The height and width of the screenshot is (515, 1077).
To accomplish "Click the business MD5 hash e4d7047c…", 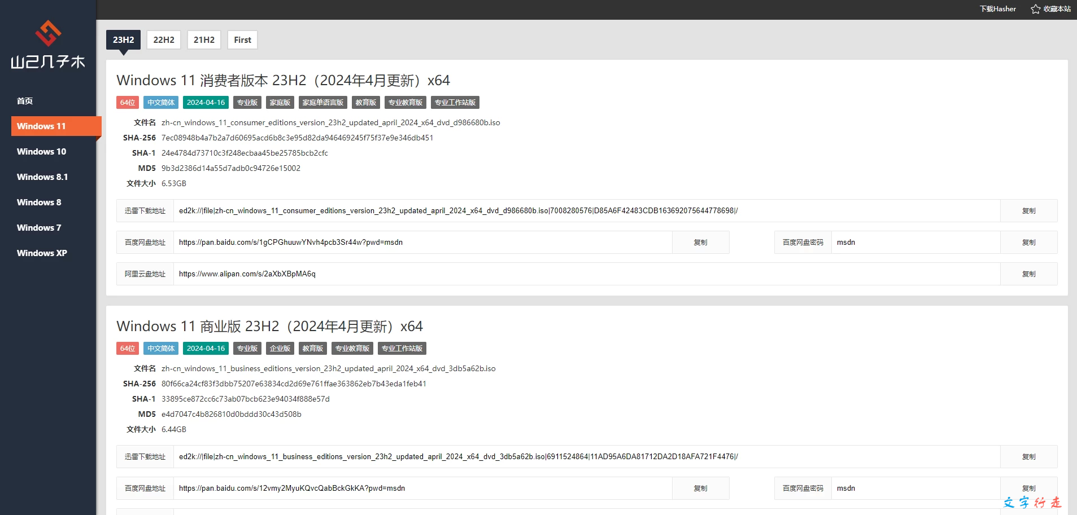I will (232, 415).
